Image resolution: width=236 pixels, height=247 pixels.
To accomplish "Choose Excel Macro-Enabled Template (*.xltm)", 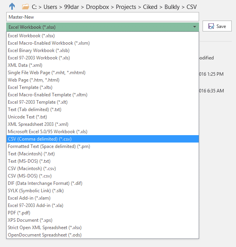I will pyautogui.click(x=103, y=95).
